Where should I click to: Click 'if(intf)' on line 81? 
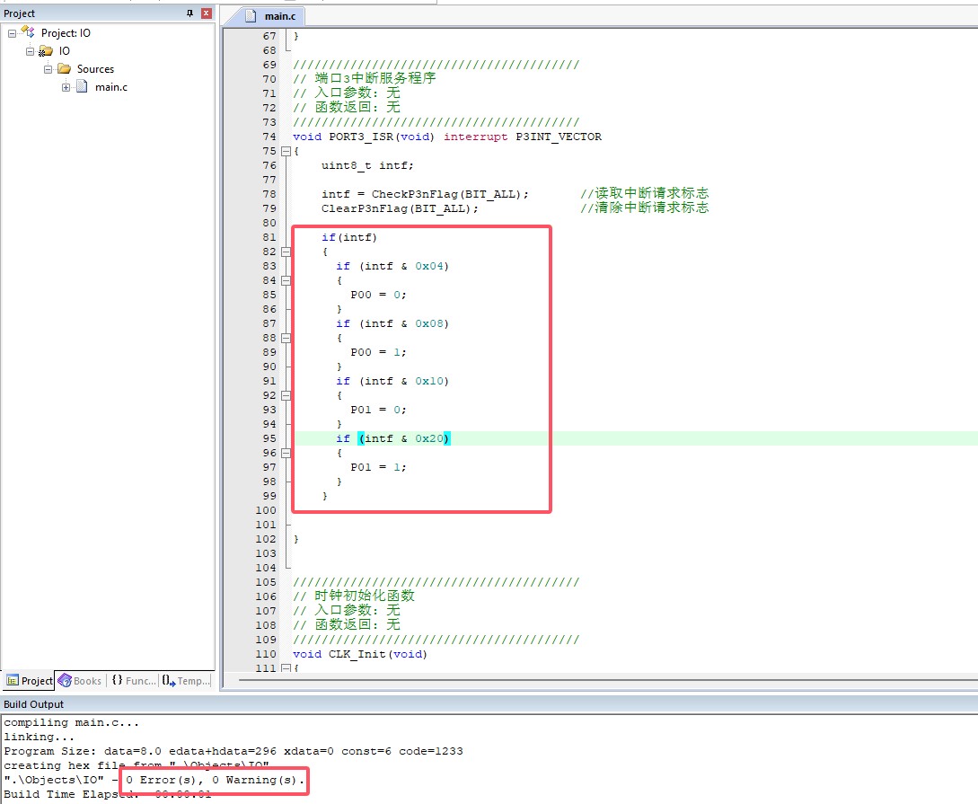click(349, 237)
